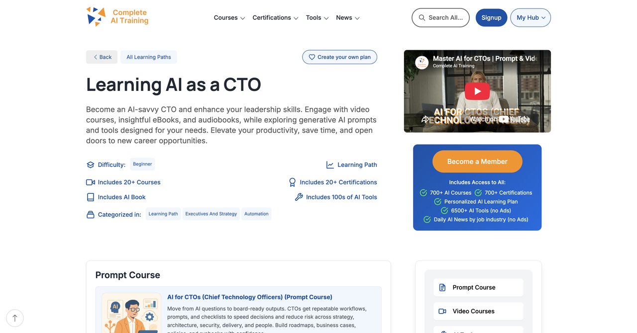Open the Courses dropdown menu

coord(229,17)
